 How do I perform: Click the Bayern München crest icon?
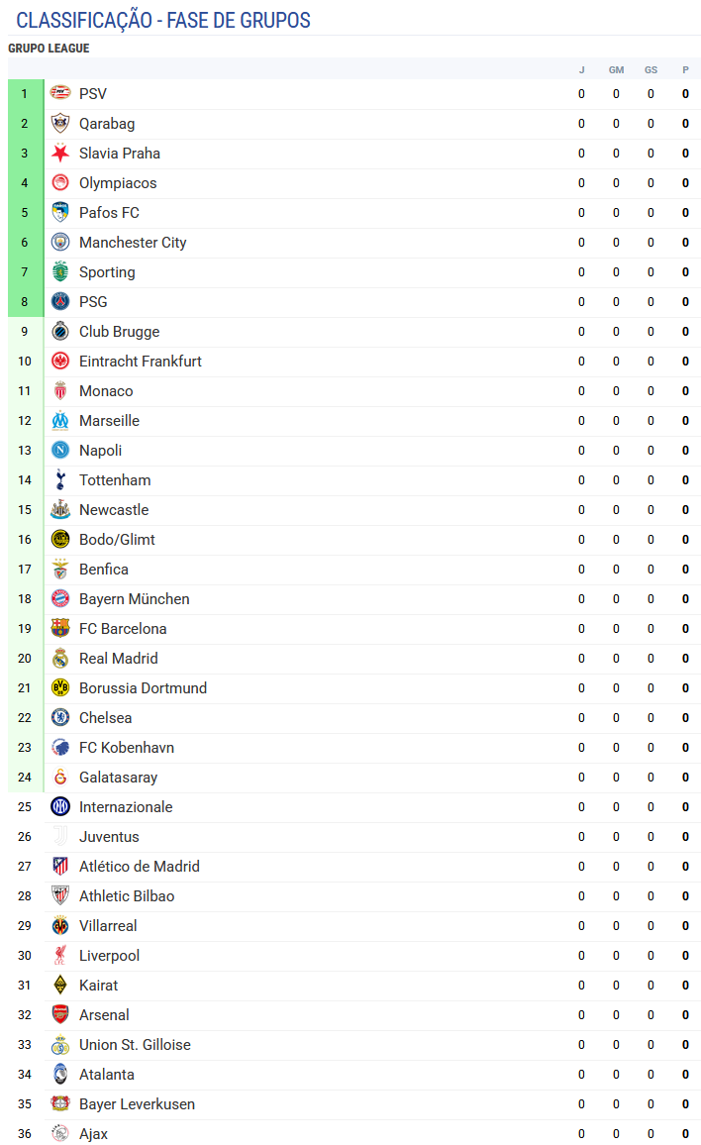coord(60,599)
